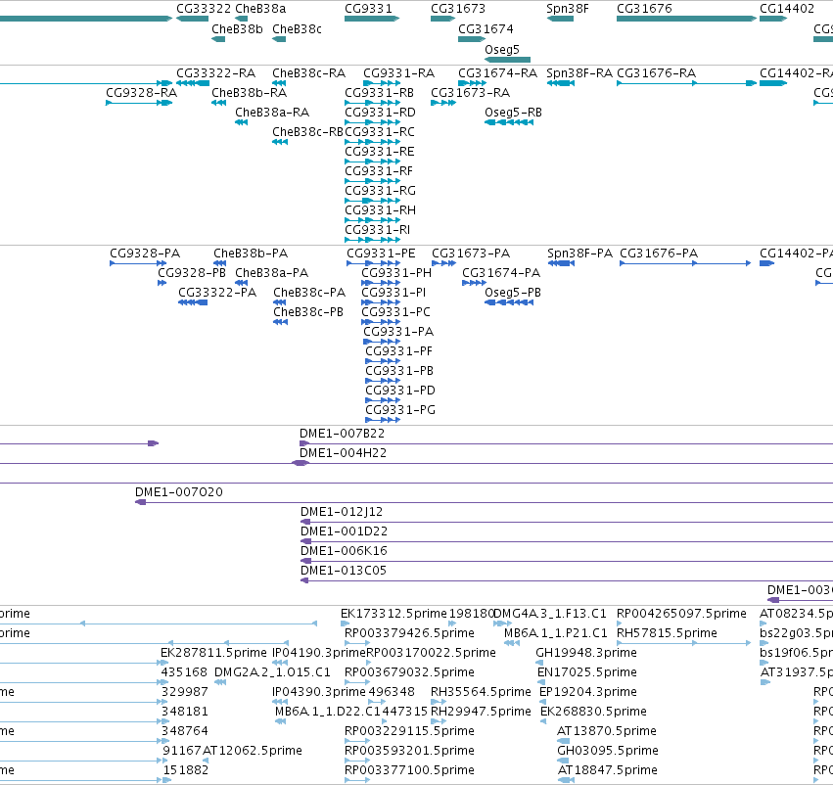This screenshot has height=785, width=833.
Task: Open the CheB38c-RA transcript
Action: [x=279, y=83]
